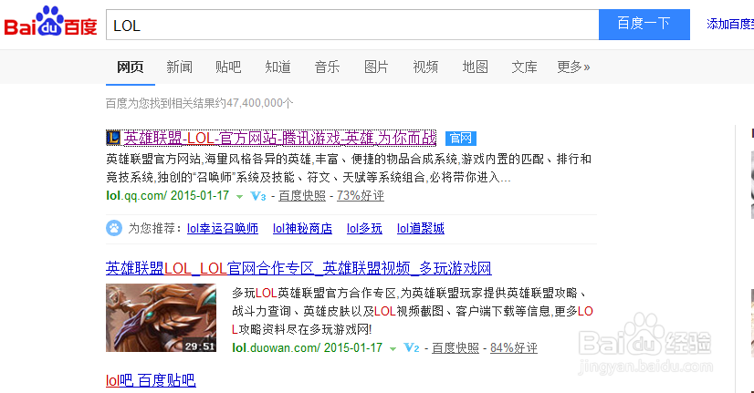Select the 网页 tab

pos(131,67)
